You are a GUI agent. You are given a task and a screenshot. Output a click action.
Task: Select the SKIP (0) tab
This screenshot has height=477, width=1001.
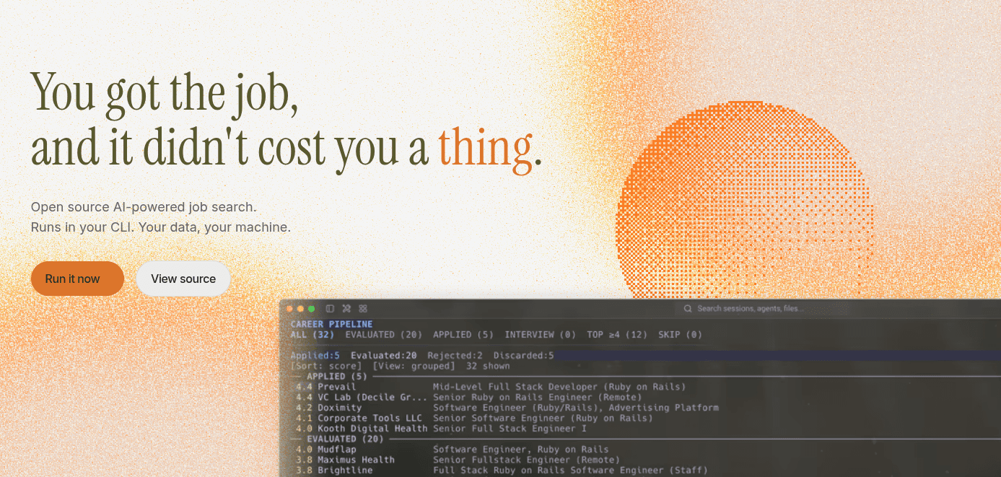680,334
